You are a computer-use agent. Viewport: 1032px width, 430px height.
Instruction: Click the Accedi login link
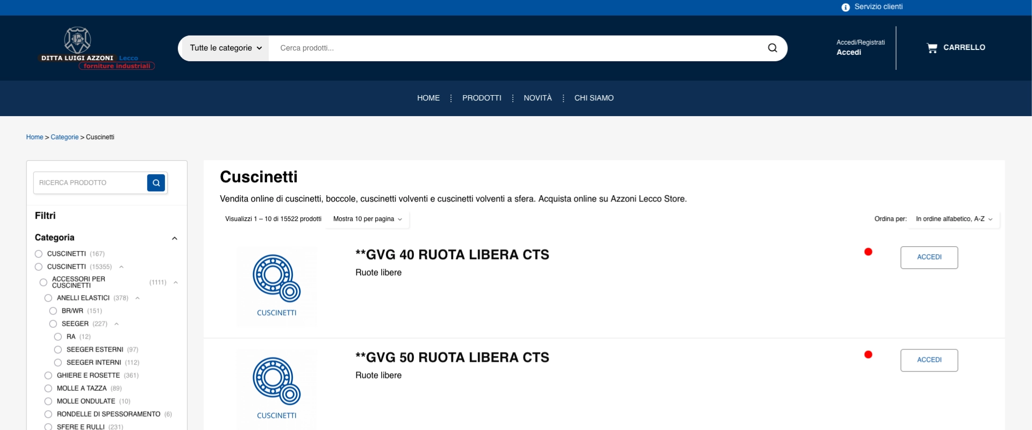[x=849, y=52]
